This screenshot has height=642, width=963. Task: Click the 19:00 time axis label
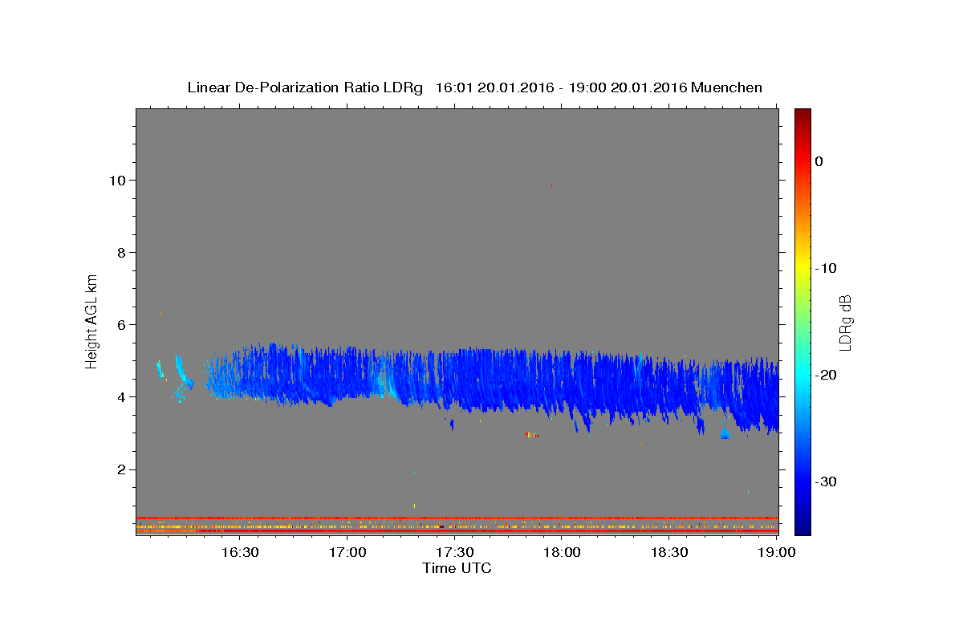(x=777, y=552)
